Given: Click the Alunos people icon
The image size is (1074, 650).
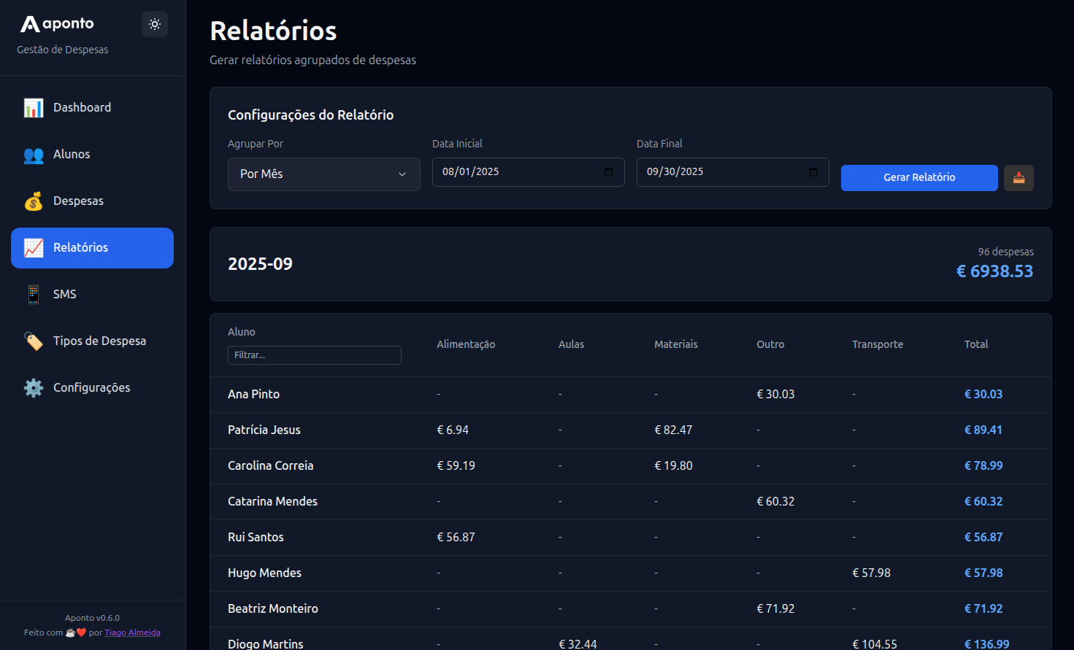Looking at the screenshot, I should tap(34, 155).
